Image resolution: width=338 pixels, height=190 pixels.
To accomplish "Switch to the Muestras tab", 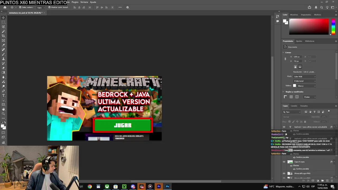I will point(294,15).
